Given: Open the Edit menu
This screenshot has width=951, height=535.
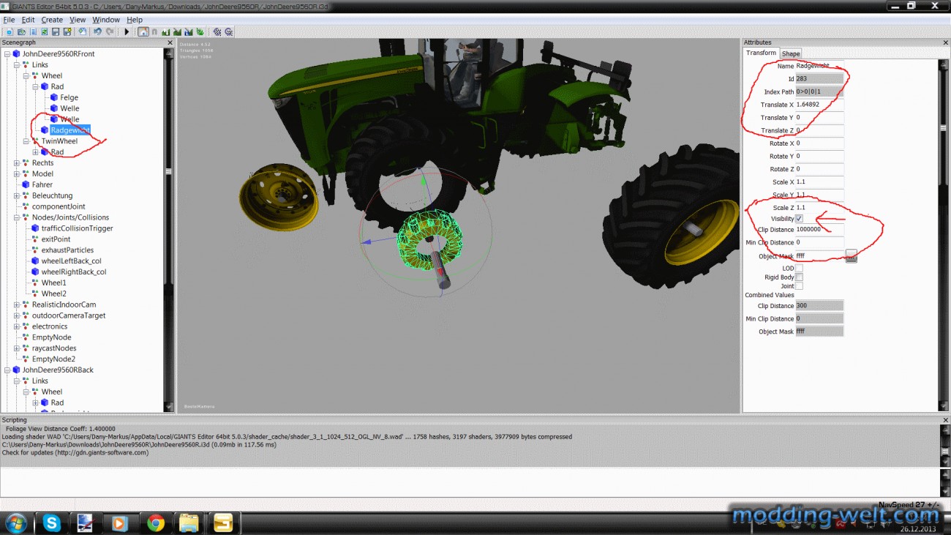Looking at the screenshot, I should pyautogui.click(x=28, y=20).
